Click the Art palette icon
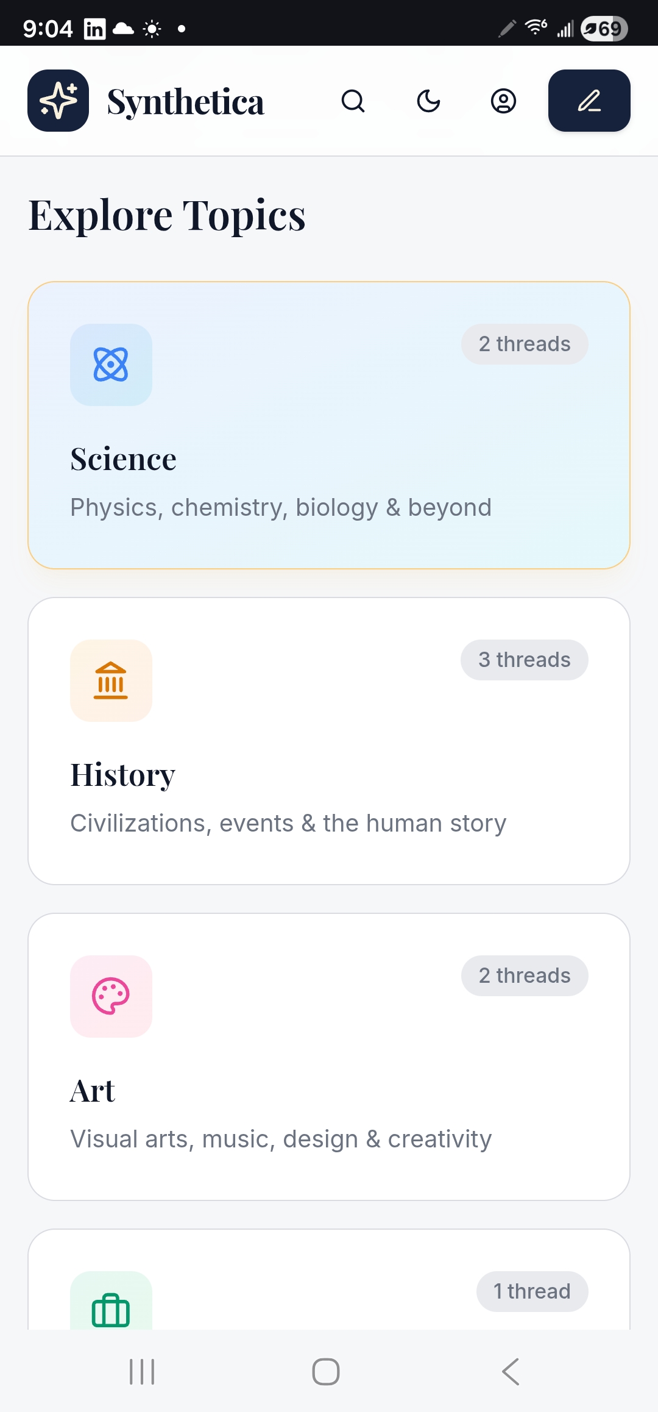Image resolution: width=658 pixels, height=1412 pixels. pos(111,996)
